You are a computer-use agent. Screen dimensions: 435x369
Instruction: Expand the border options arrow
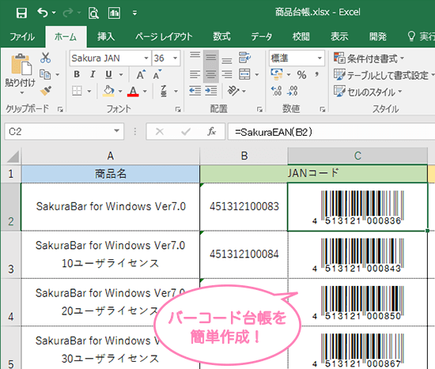(x=89, y=91)
